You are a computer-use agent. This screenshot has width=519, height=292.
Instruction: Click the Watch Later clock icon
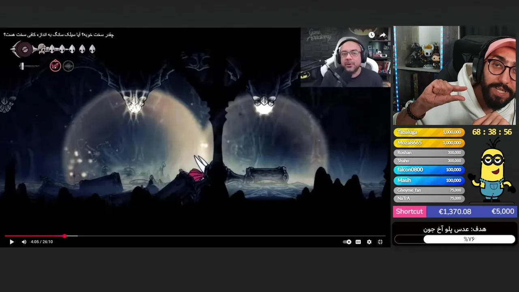[x=371, y=35]
